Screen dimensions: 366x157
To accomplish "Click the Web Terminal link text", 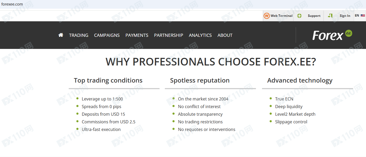I will pos(281,16).
